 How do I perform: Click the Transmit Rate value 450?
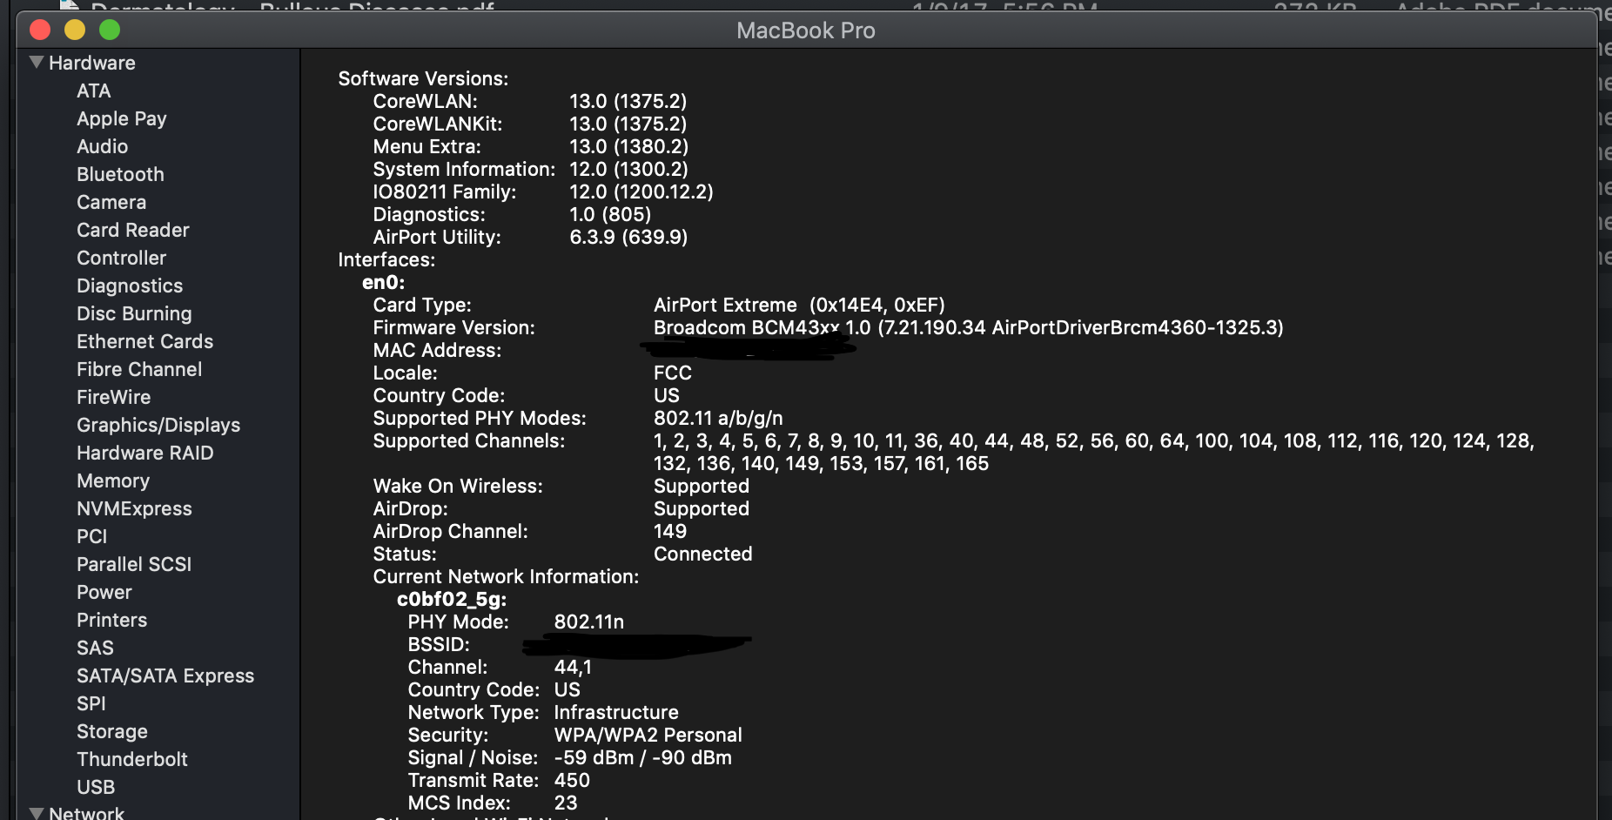click(572, 780)
